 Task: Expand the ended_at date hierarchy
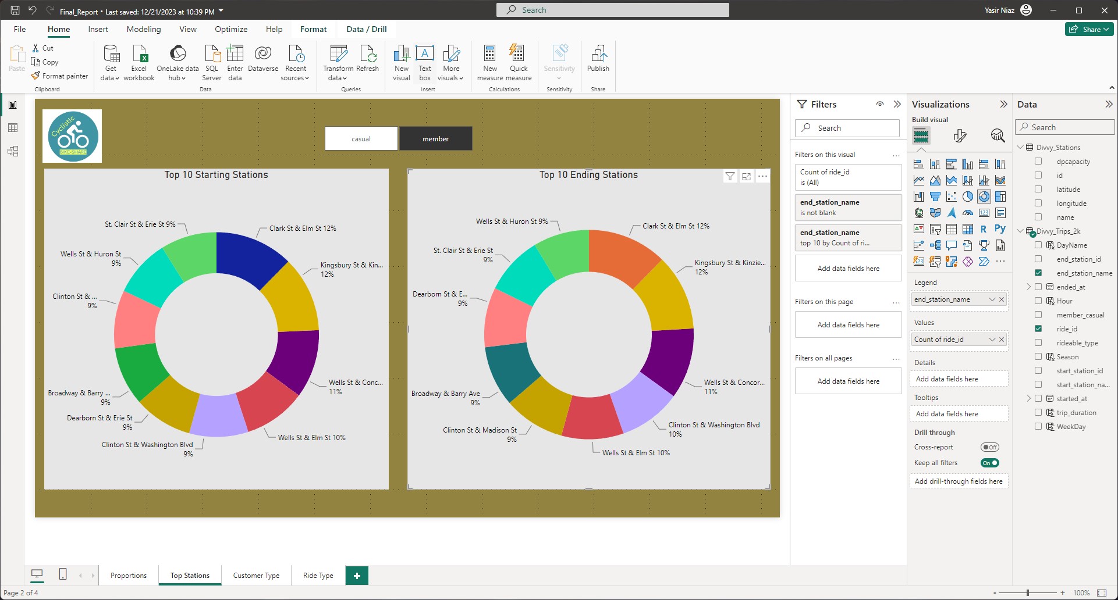click(1029, 287)
